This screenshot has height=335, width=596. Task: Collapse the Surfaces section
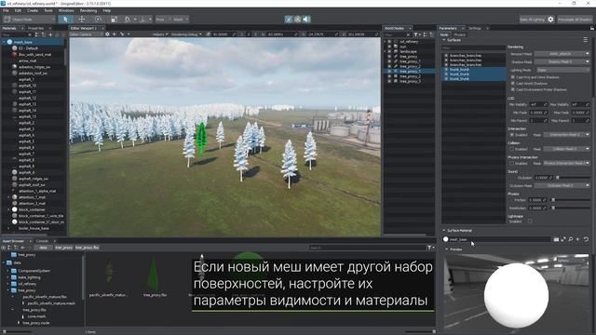(443, 40)
